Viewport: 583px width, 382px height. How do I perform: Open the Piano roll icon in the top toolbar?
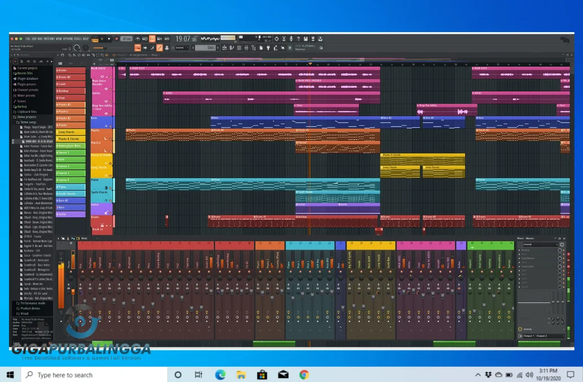pyautogui.click(x=231, y=48)
